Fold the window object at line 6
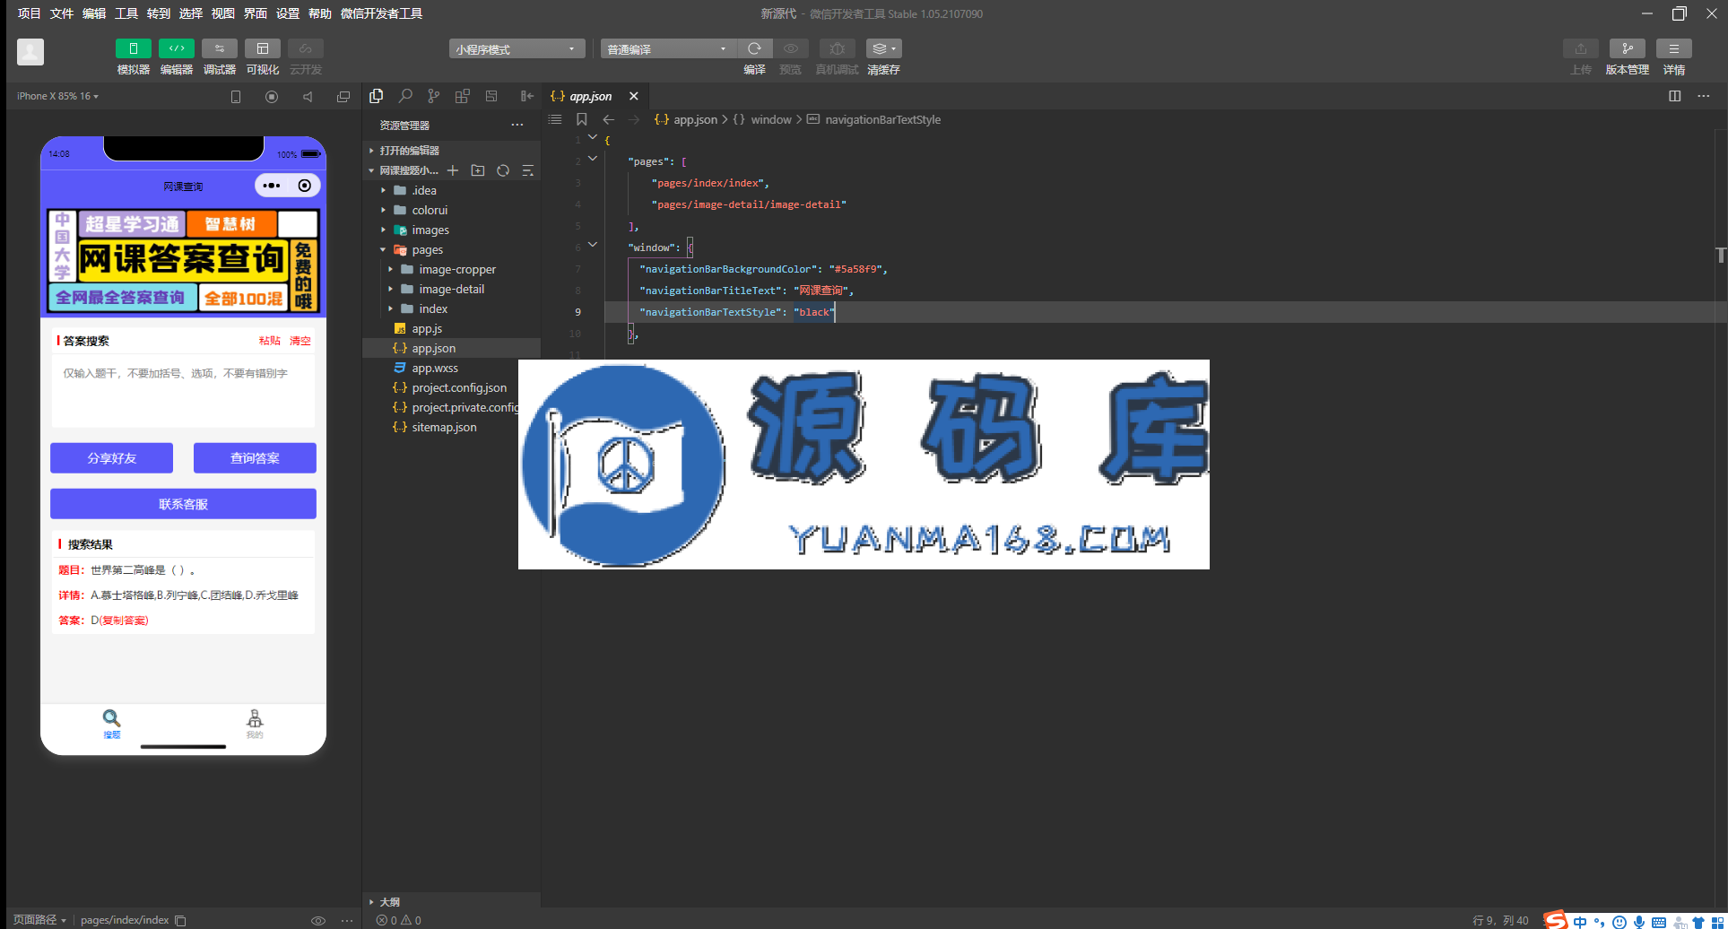The width and height of the screenshot is (1728, 929). 593,245
